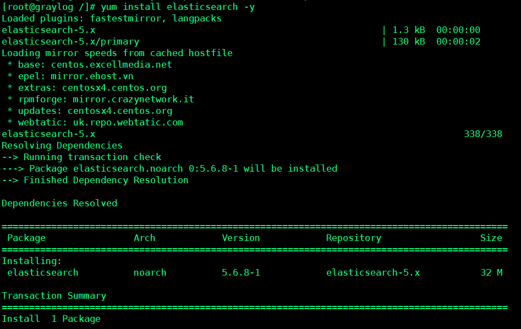The width and height of the screenshot is (521, 329).
Task: Click '--> Finished Dependency Resolution' line
Action: [x=95, y=180]
